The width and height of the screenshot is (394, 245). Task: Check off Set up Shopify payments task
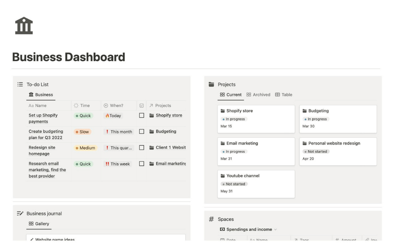click(x=142, y=116)
